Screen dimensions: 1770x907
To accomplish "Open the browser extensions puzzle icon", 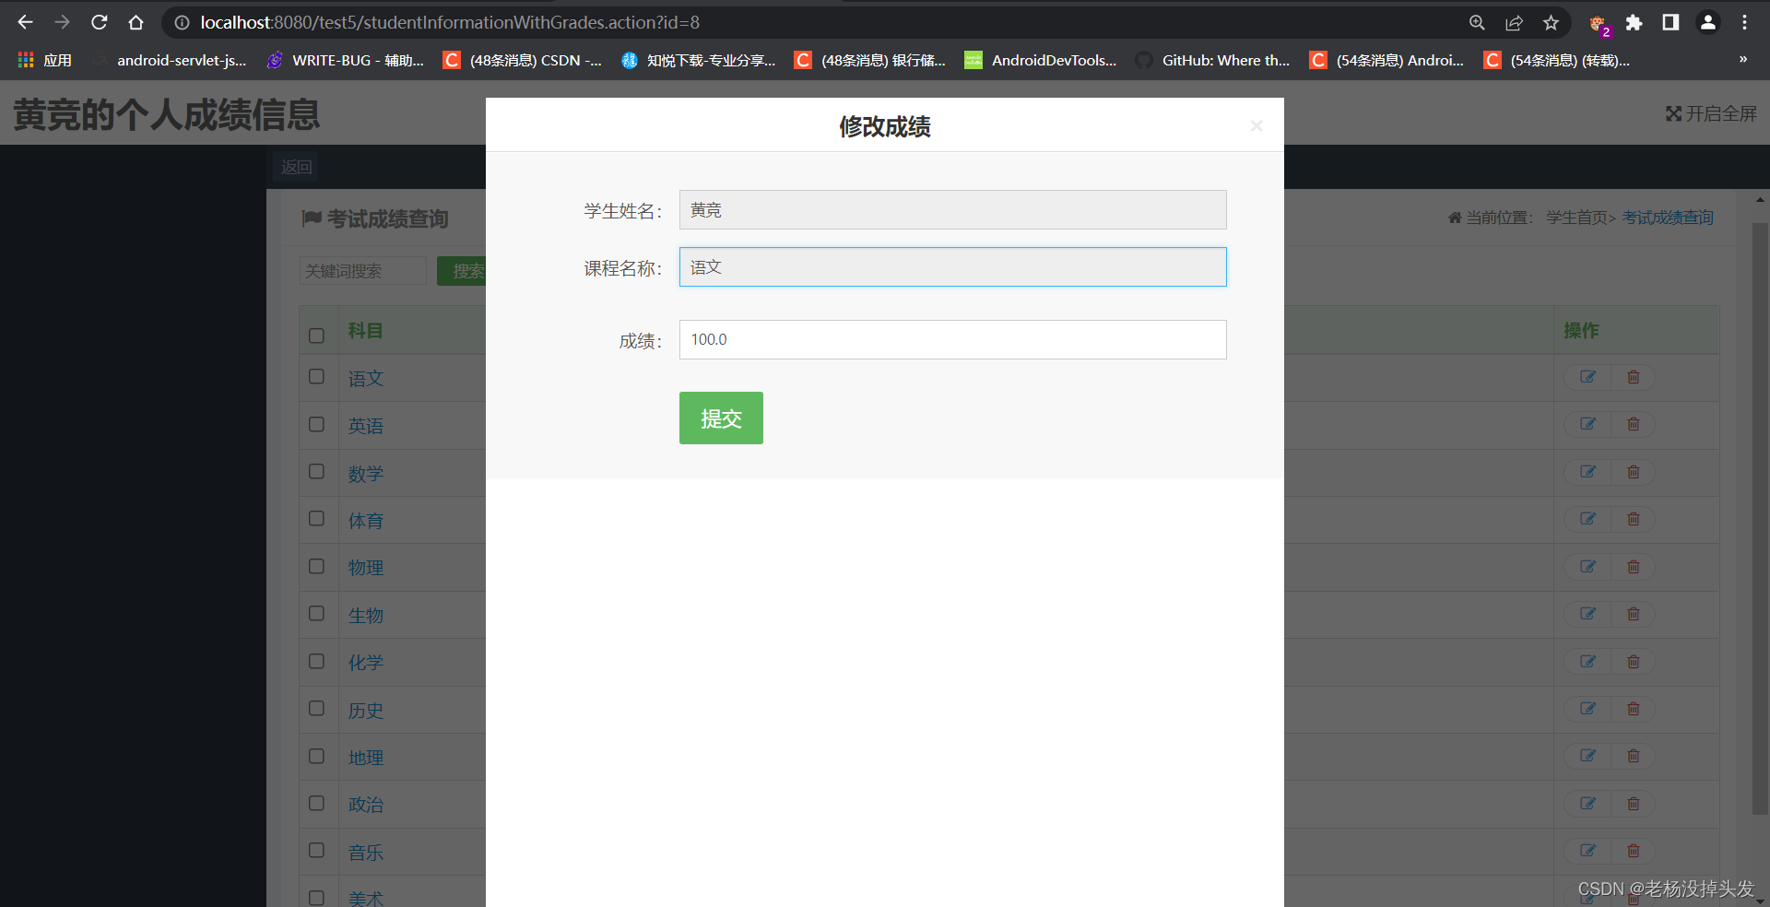I will tap(1634, 22).
